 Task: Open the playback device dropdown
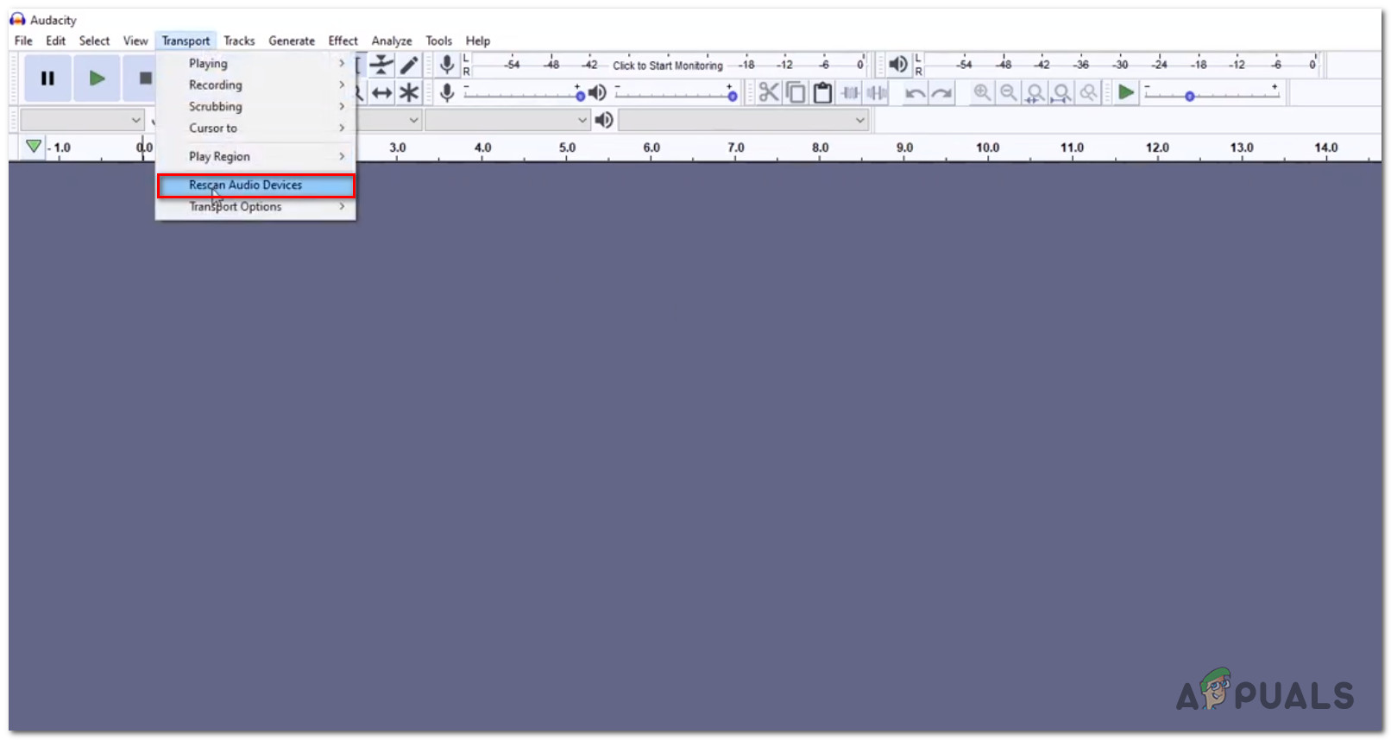[x=743, y=120]
